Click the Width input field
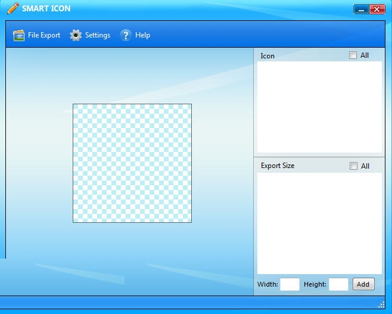The height and width of the screenshot is (314, 392). (290, 284)
